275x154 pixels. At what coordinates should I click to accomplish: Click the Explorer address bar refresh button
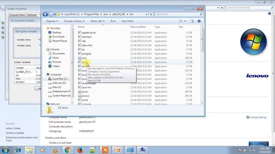click(151, 14)
